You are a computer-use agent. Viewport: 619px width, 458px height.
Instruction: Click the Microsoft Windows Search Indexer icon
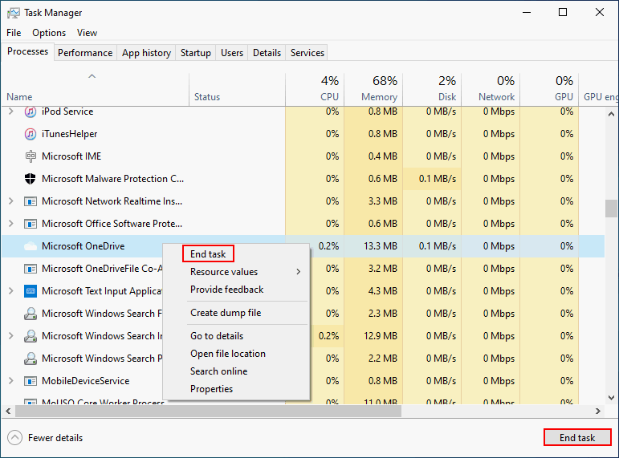(x=31, y=336)
